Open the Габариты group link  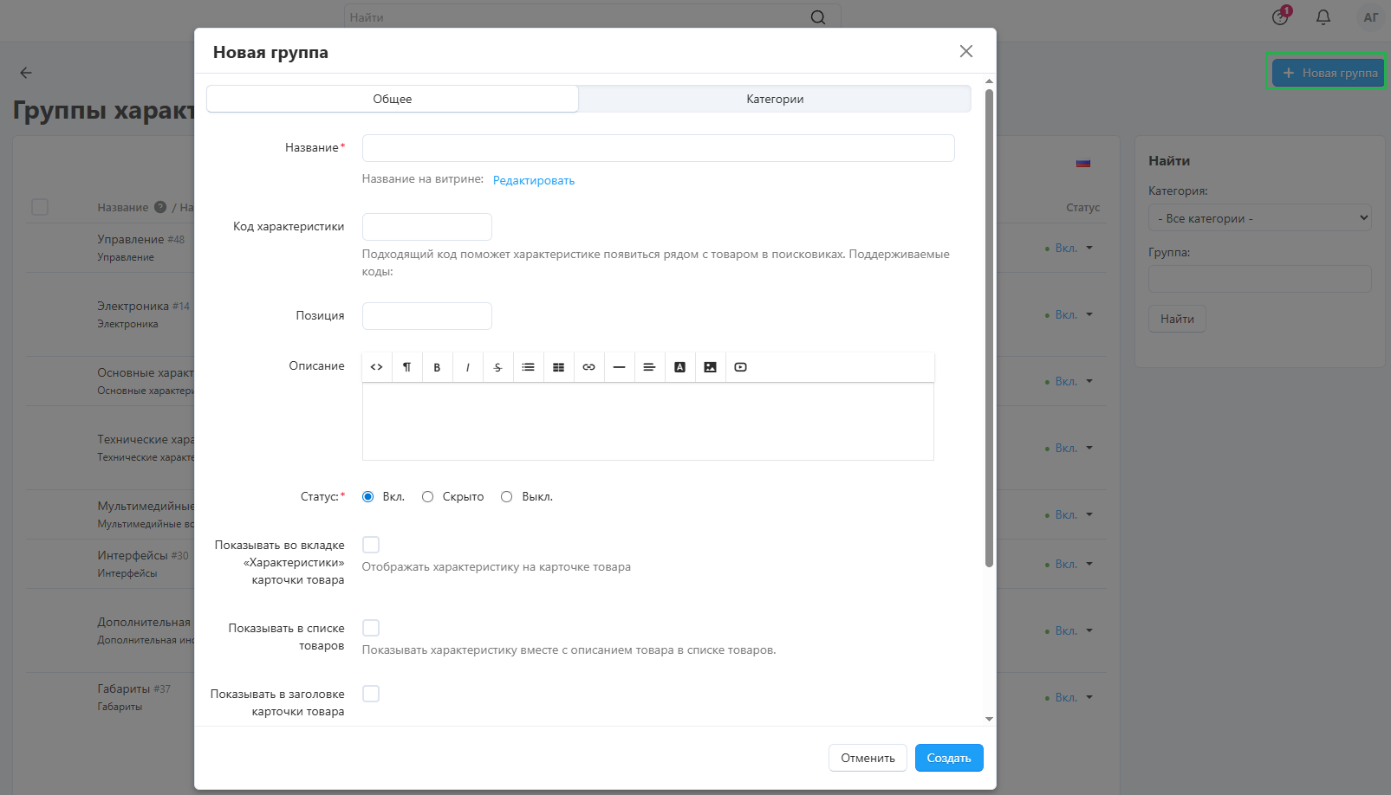click(123, 688)
